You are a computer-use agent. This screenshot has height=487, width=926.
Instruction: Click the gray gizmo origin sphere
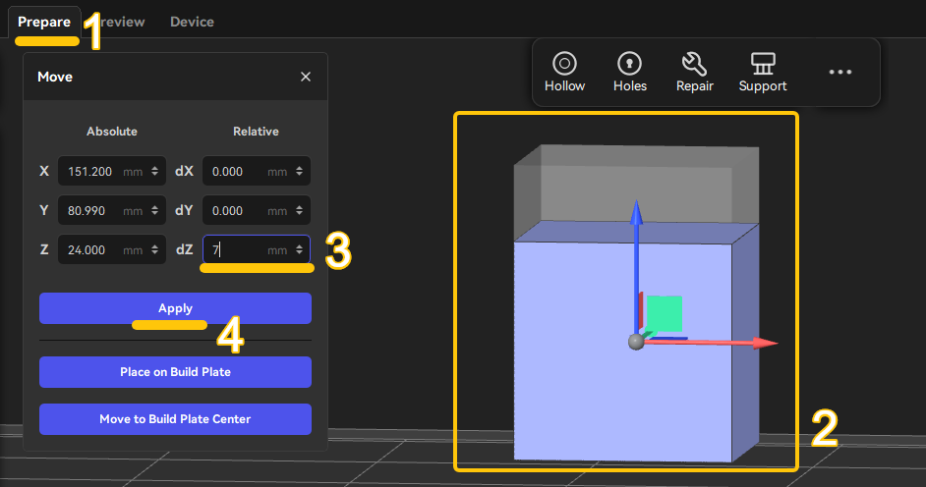(636, 342)
